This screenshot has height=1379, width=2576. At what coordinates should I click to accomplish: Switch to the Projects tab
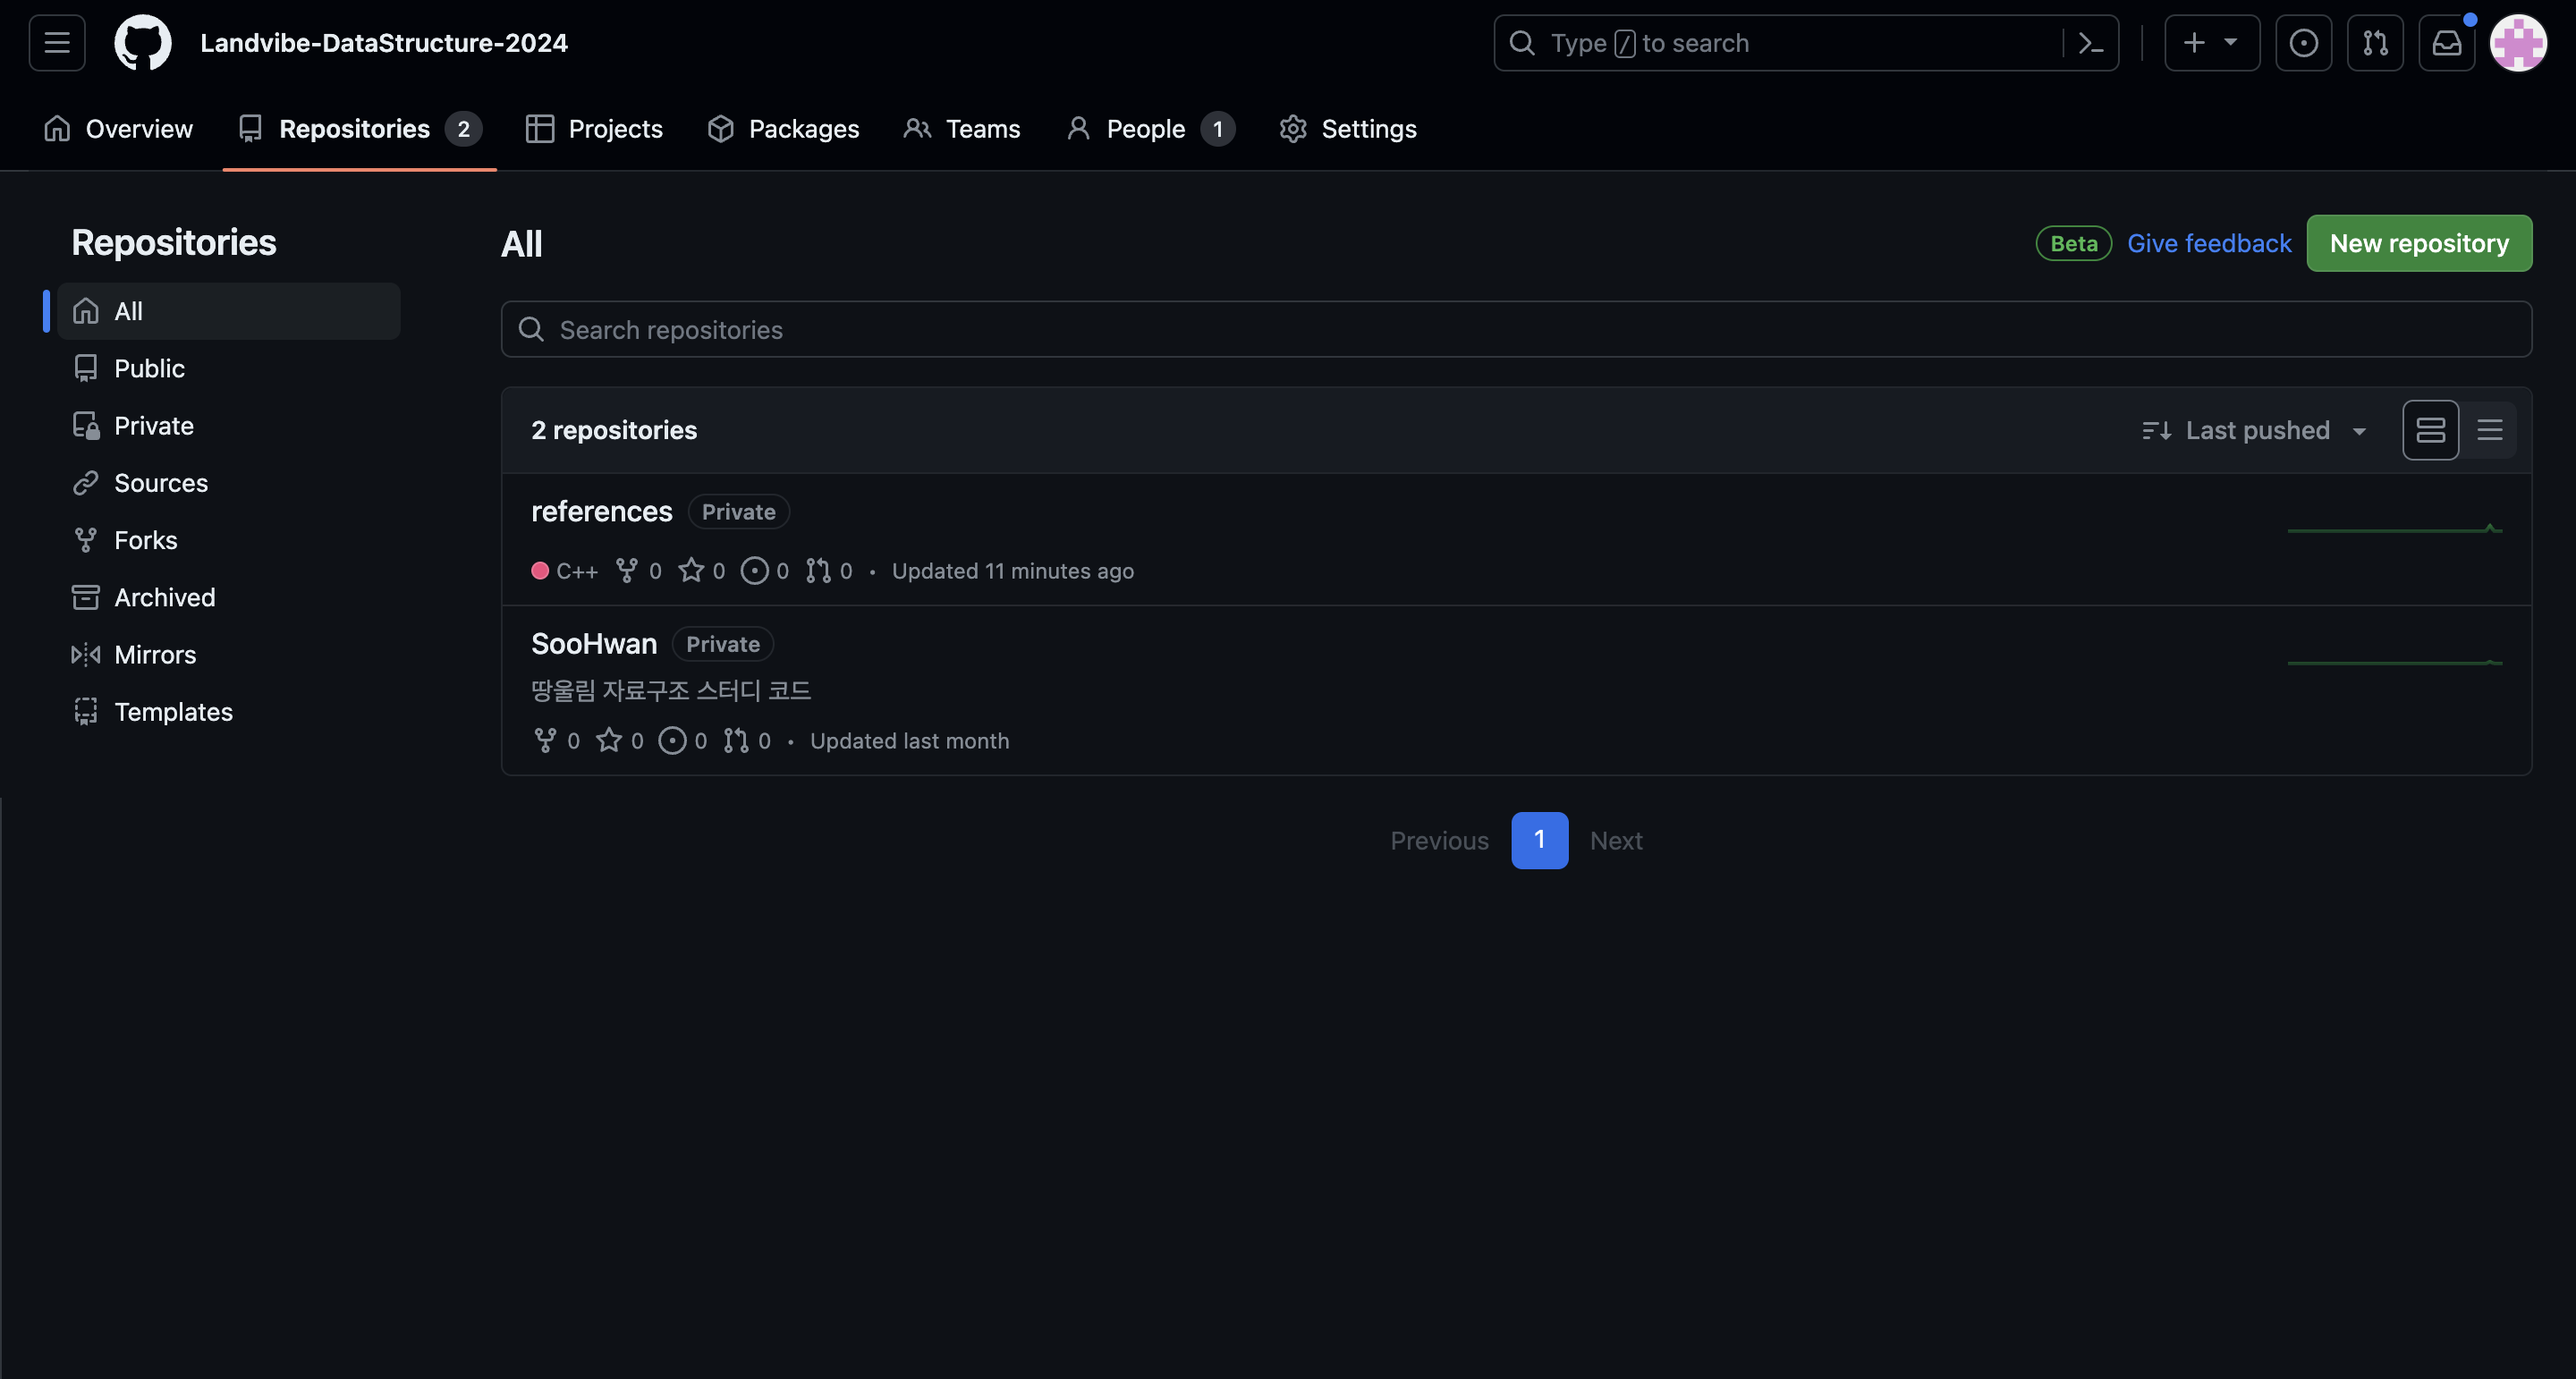tap(594, 129)
